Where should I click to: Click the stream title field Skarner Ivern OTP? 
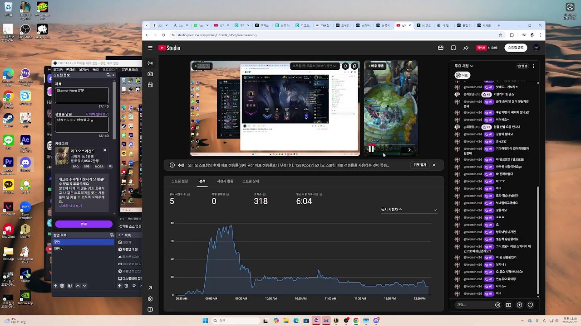[x=82, y=95]
